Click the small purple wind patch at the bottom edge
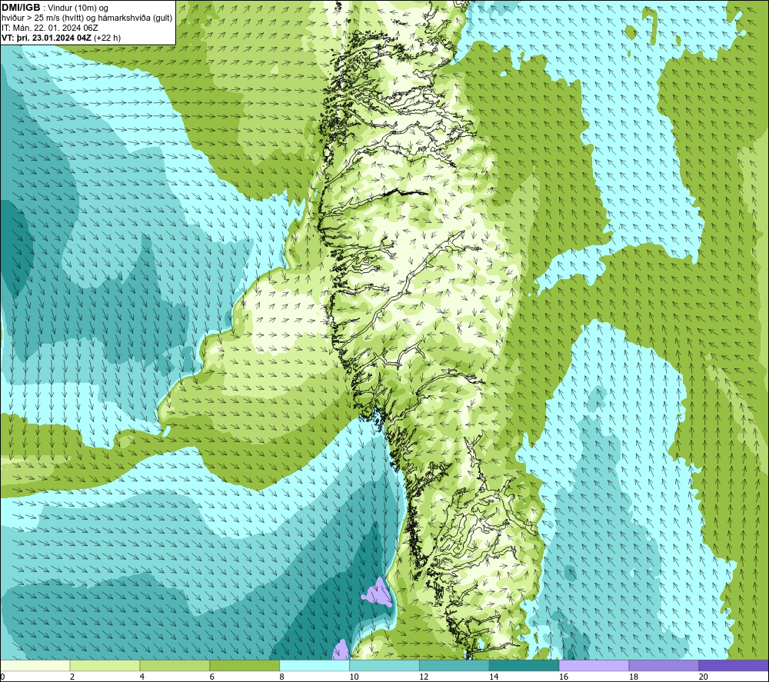The width and height of the screenshot is (769, 682). (x=341, y=650)
